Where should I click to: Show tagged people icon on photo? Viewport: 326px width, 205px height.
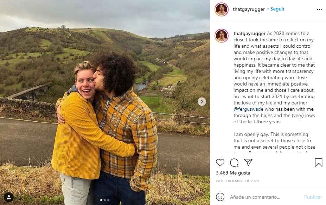click(9, 197)
